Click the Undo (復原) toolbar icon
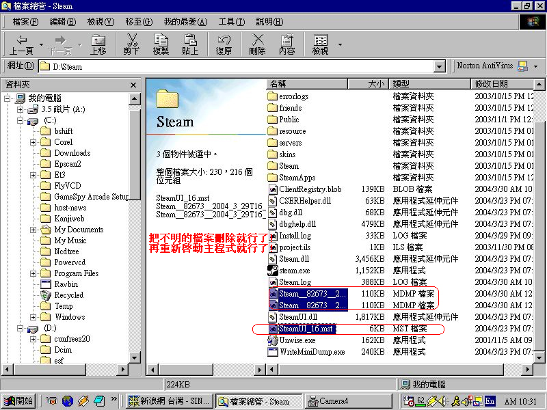The height and width of the screenshot is (410, 547). click(224, 40)
